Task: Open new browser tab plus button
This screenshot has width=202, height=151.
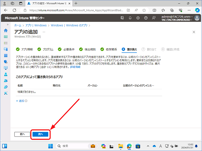Action: [76, 3]
